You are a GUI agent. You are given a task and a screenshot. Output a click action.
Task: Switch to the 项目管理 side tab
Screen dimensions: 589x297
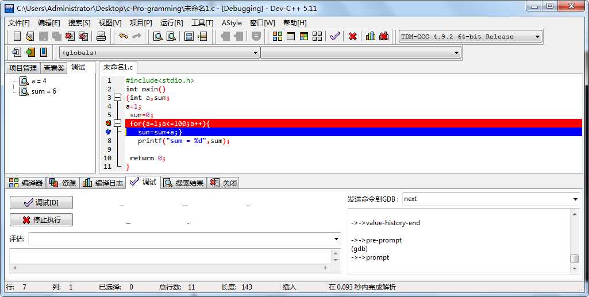[23, 68]
